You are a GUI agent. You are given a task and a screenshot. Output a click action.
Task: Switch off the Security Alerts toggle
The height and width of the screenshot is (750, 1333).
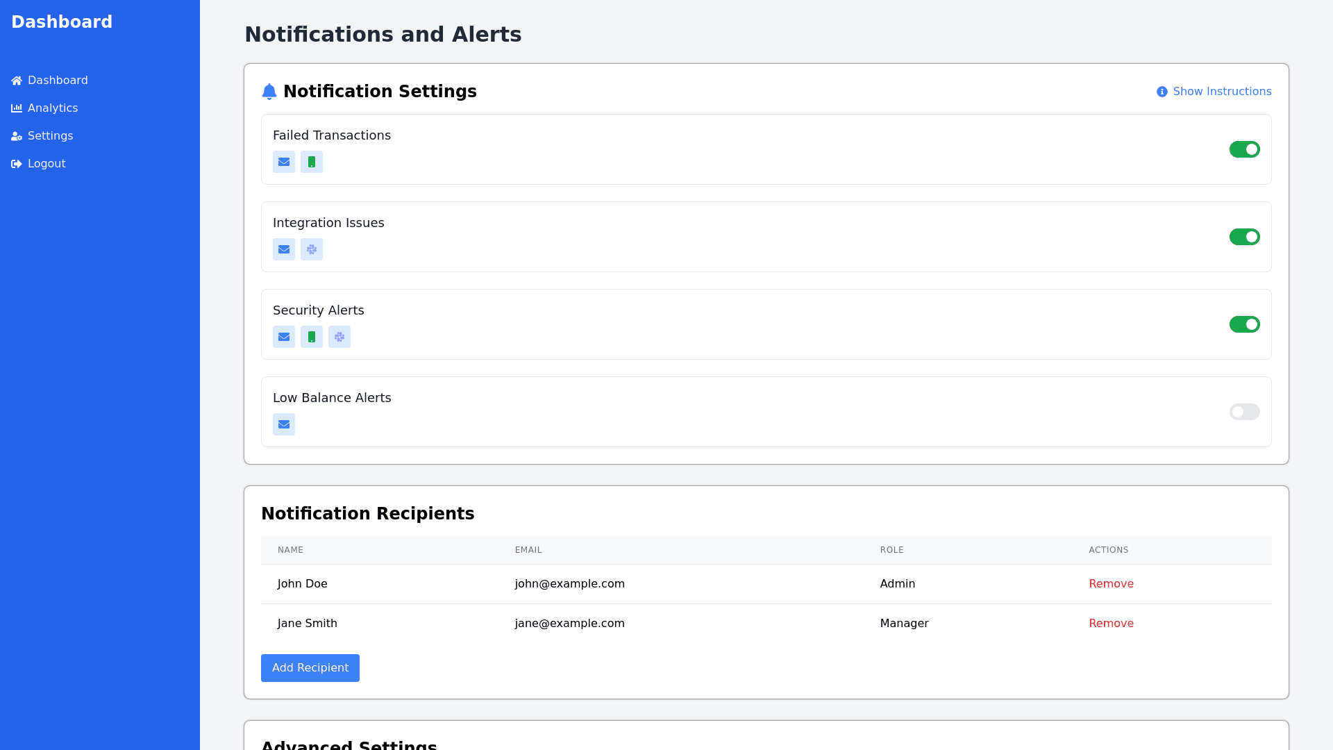[1244, 324]
